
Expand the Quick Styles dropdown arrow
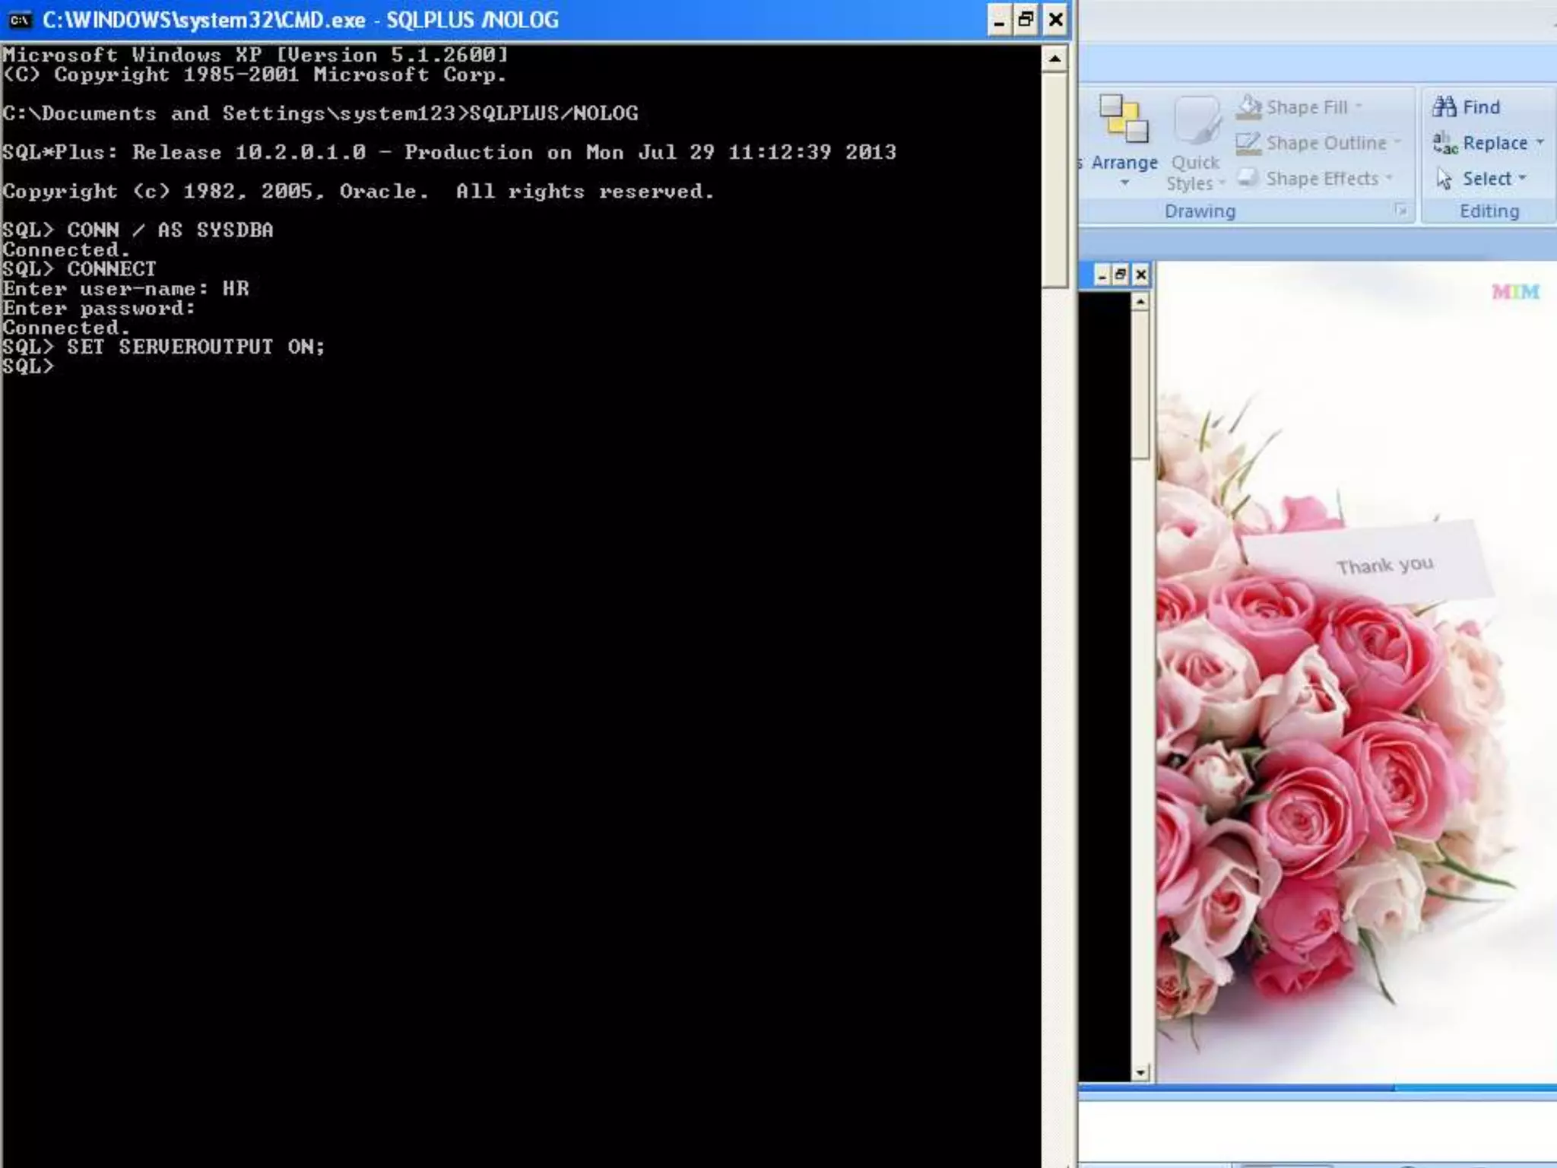1222,183
